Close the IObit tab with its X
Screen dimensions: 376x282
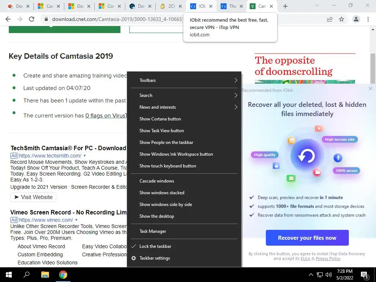click(211, 6)
